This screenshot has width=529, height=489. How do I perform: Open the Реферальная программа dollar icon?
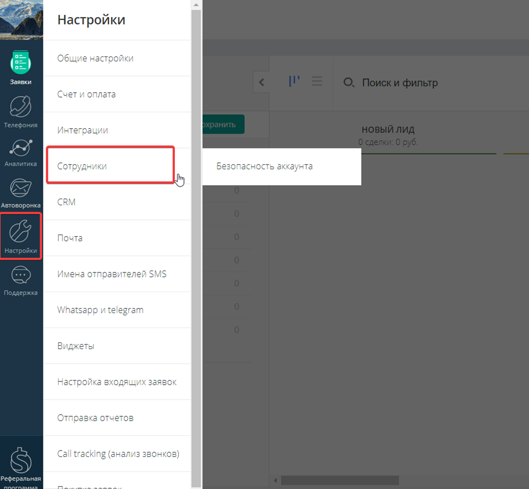pos(21,460)
